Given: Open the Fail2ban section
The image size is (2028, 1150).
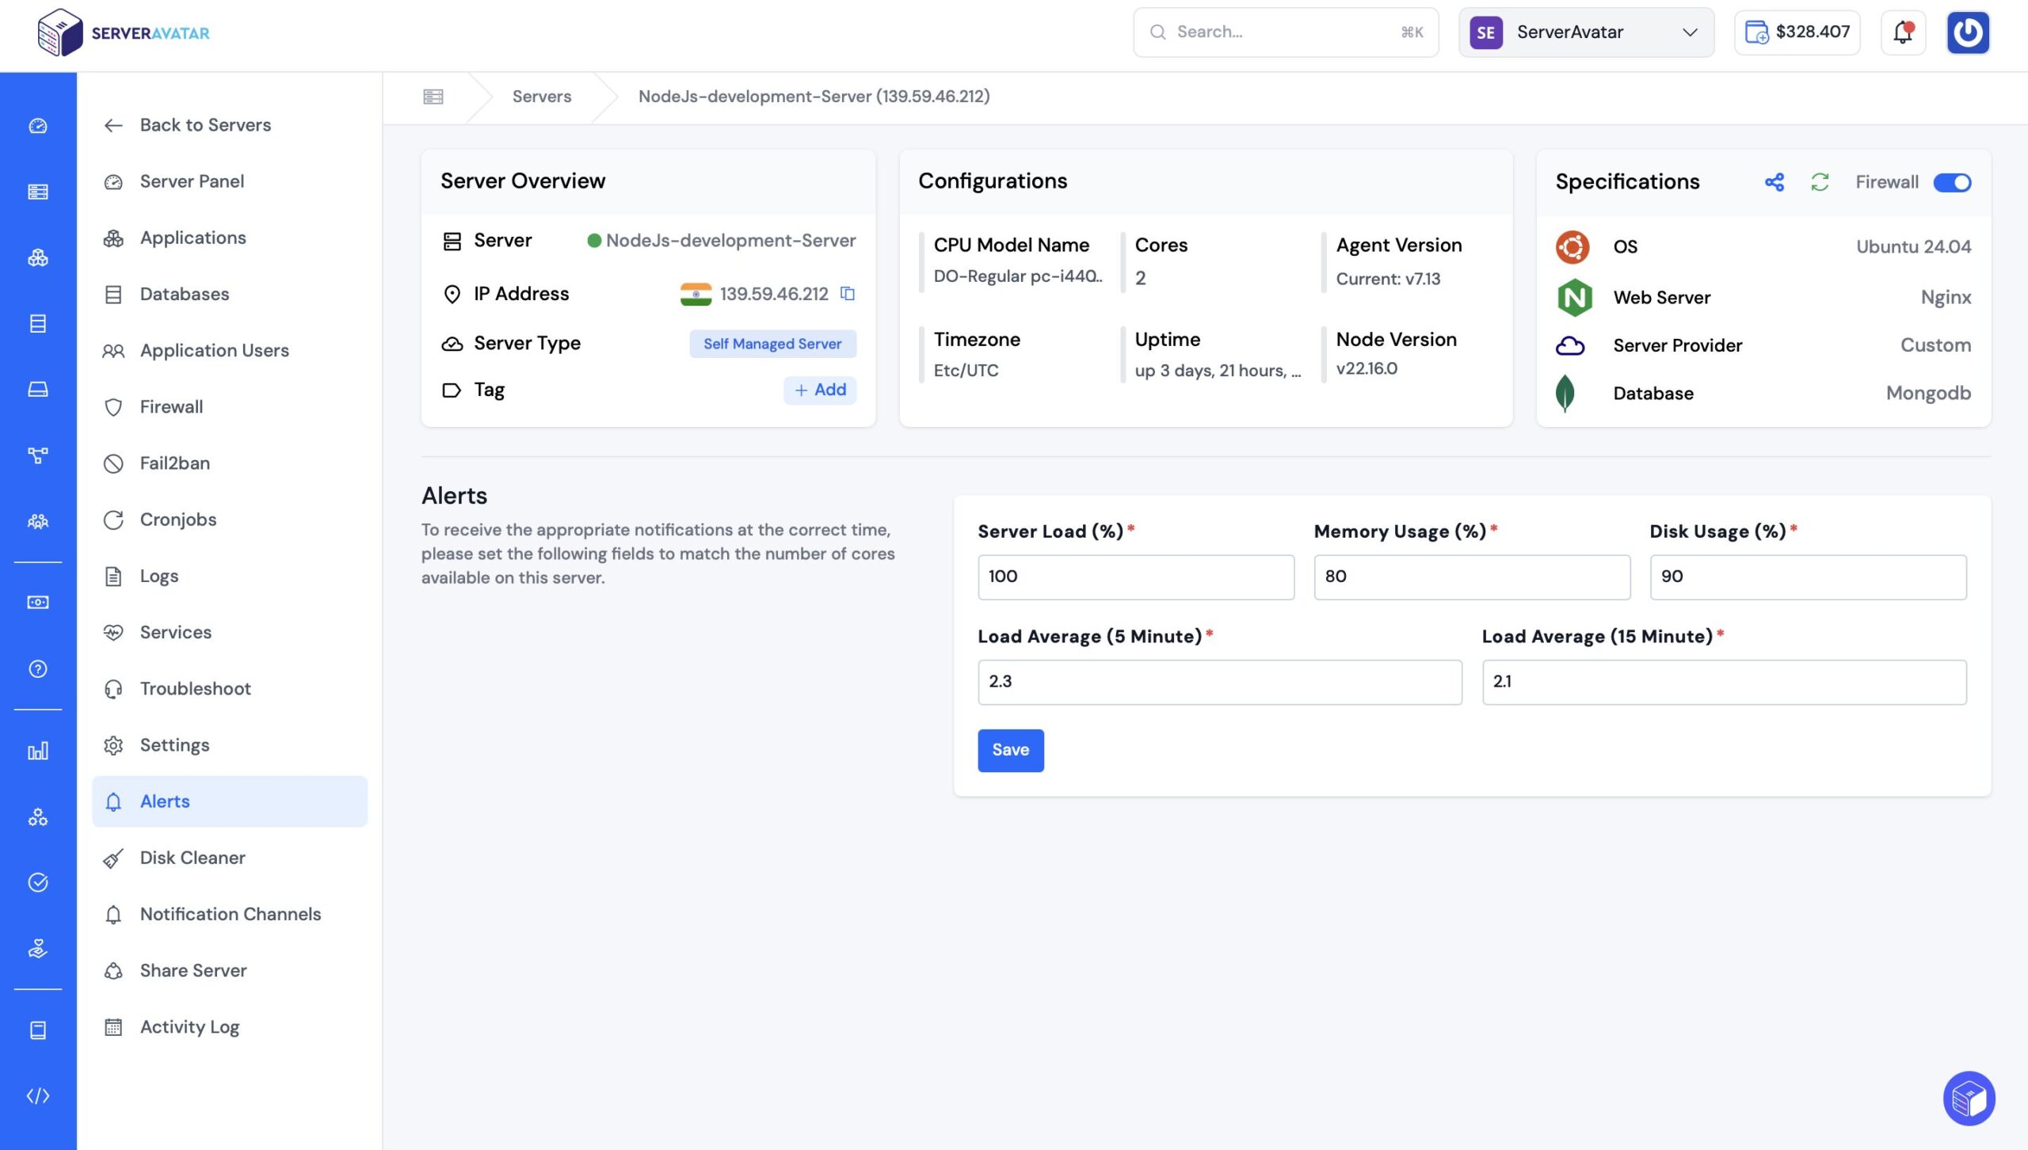Looking at the screenshot, I should (174, 463).
